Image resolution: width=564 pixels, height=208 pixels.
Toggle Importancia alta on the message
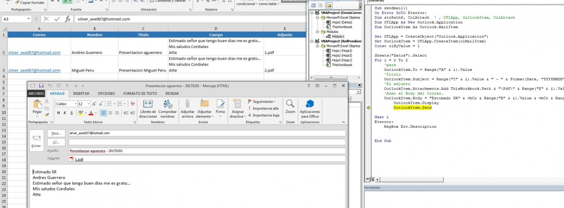[x=263, y=108]
